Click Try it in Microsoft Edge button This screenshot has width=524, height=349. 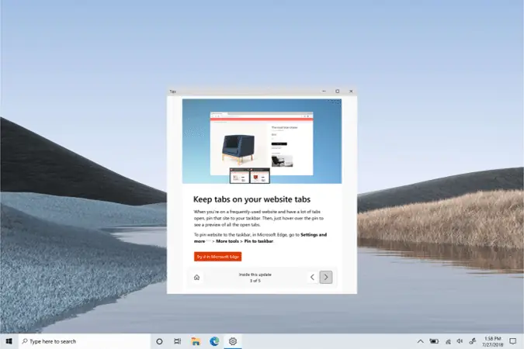217,257
